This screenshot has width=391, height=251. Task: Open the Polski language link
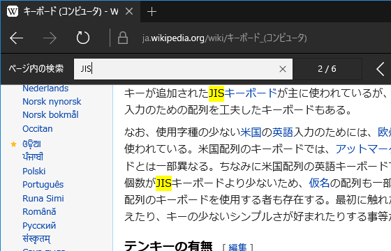coord(34,172)
